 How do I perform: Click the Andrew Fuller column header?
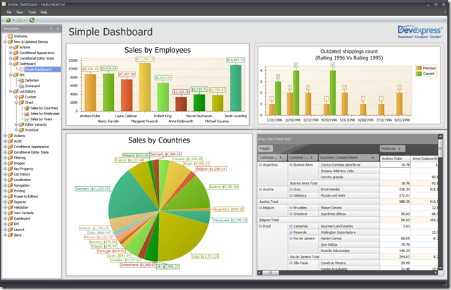click(395, 159)
